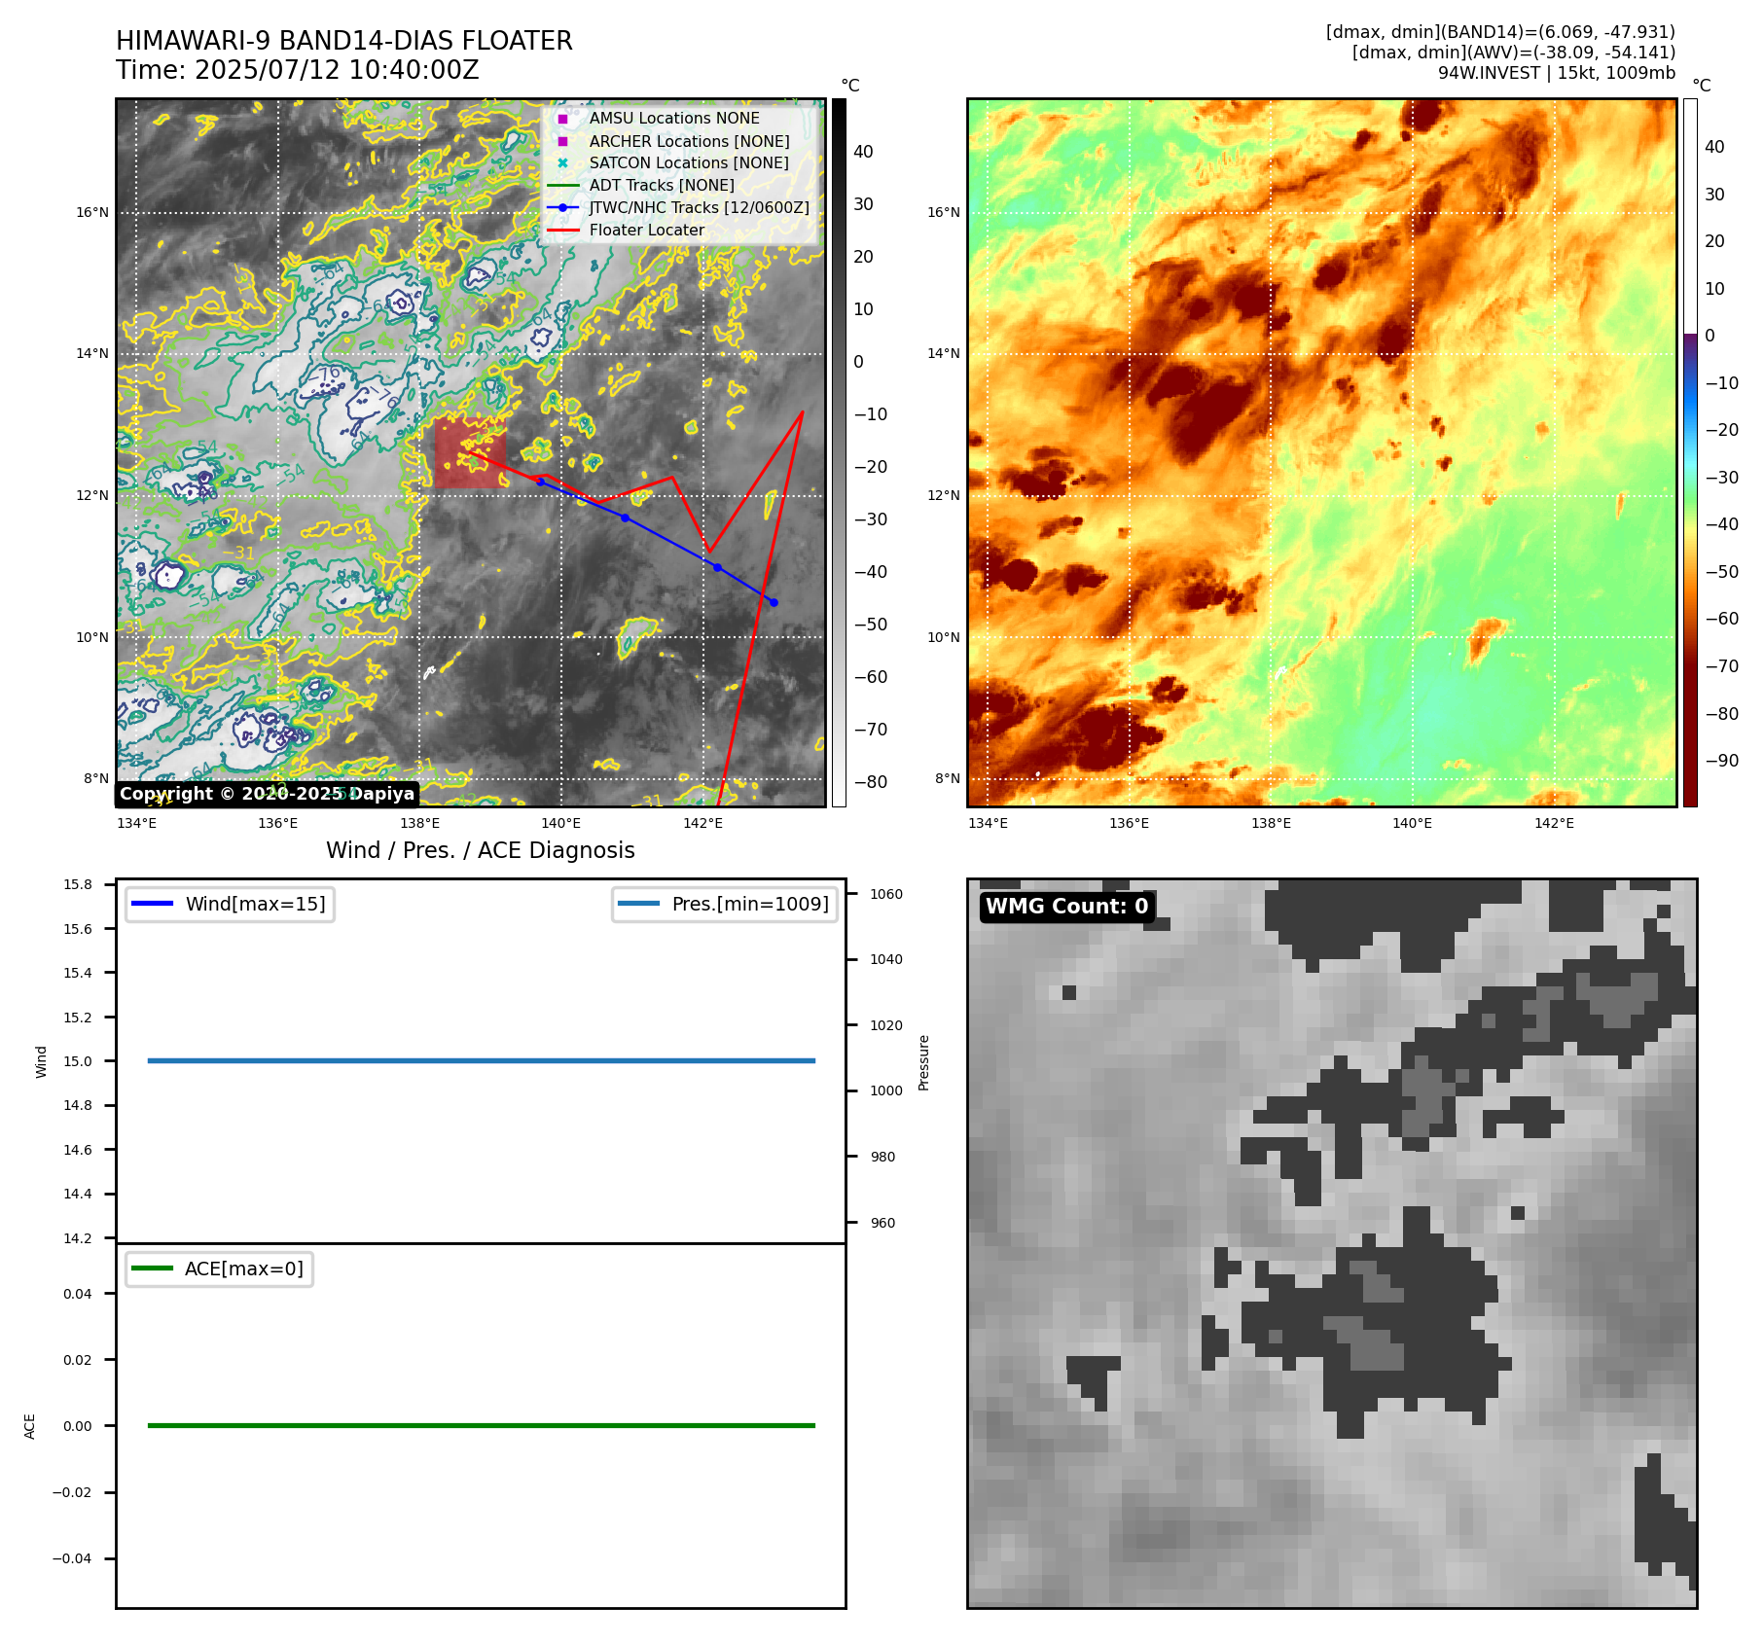The height and width of the screenshot is (1644, 1764).
Task: Click the grayscale temperature colorbar
Action: pyautogui.click(x=839, y=452)
